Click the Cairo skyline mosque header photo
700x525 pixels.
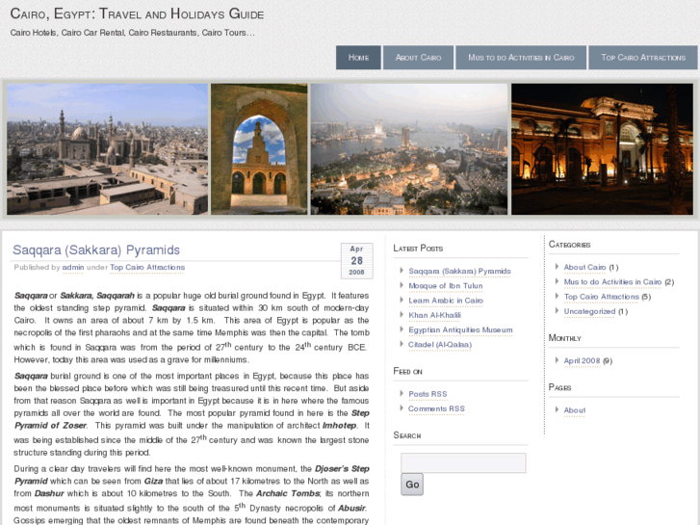pos(107,148)
